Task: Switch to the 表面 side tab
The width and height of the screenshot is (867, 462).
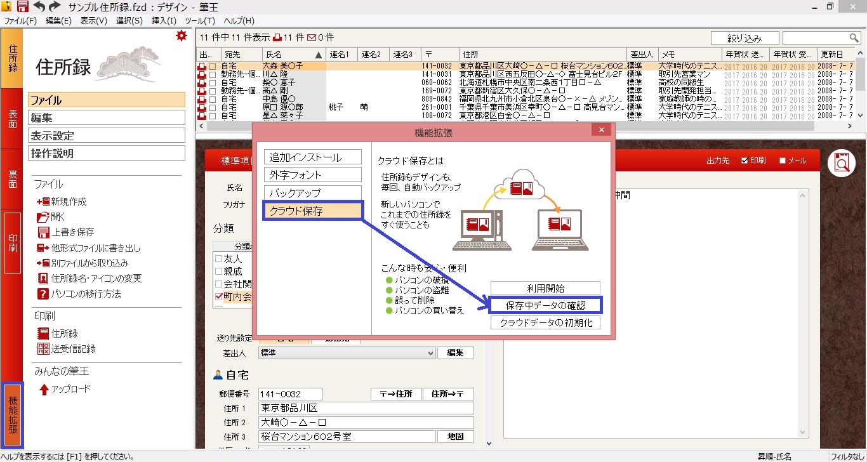Action: coord(12,119)
